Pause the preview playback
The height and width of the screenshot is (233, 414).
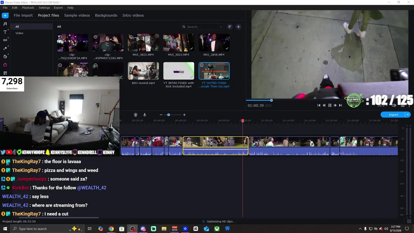pyautogui.click(x=330, y=105)
